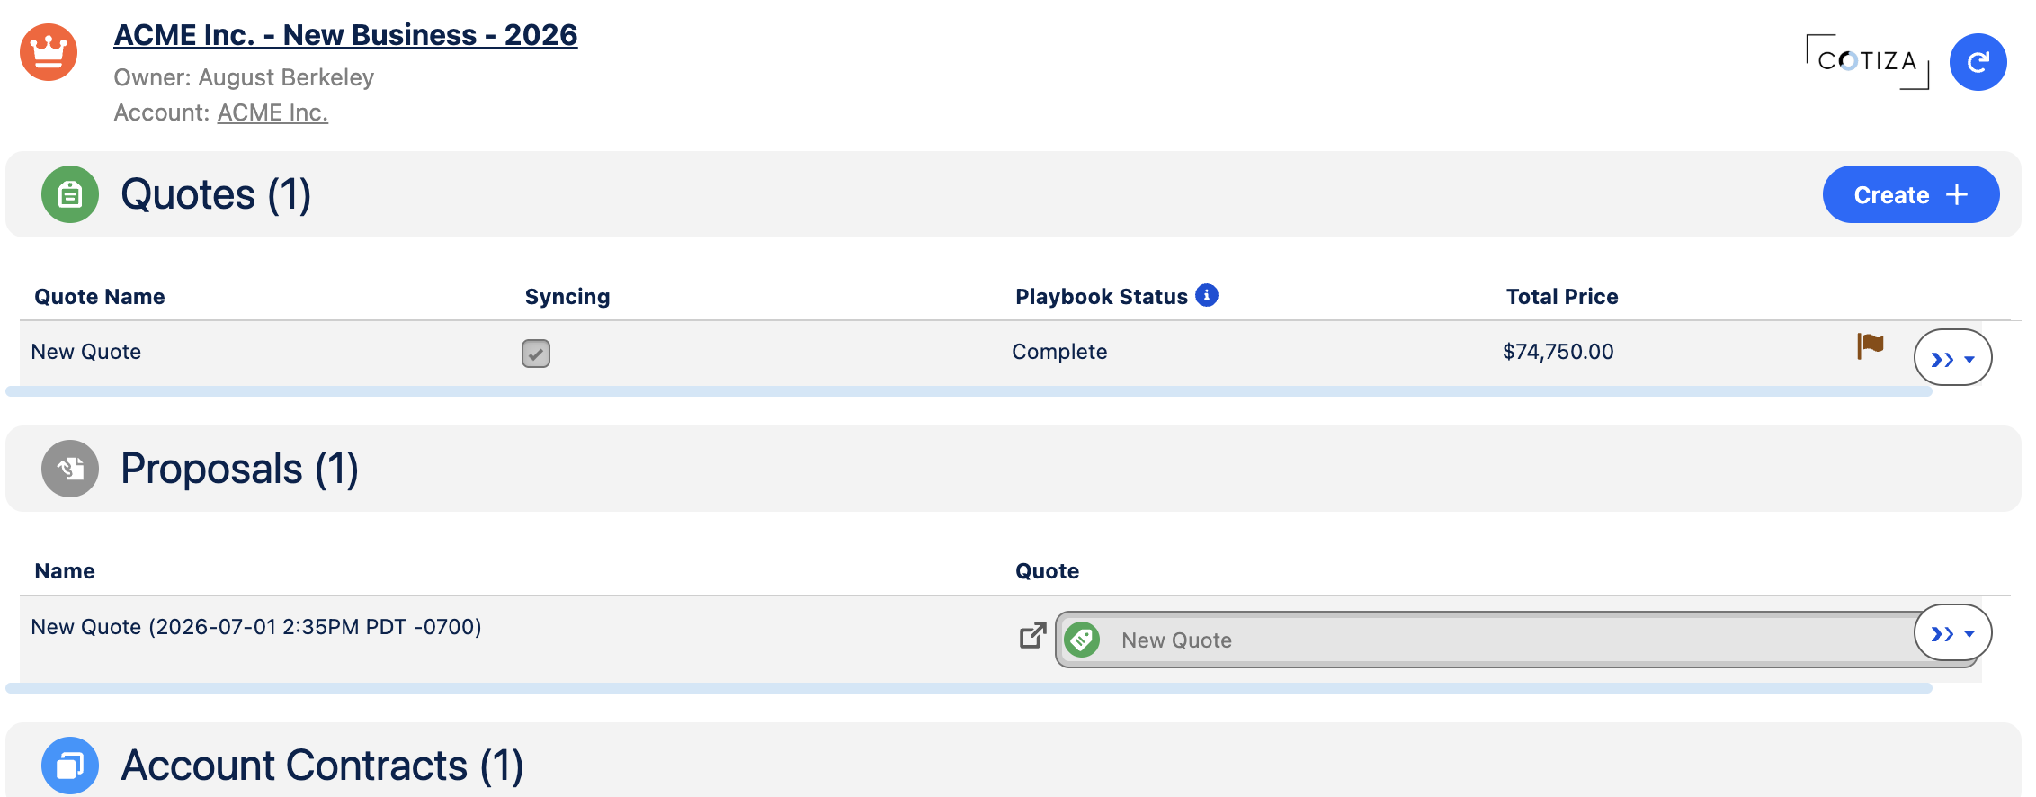Click the blue Account Contracts icon

pos(70,766)
